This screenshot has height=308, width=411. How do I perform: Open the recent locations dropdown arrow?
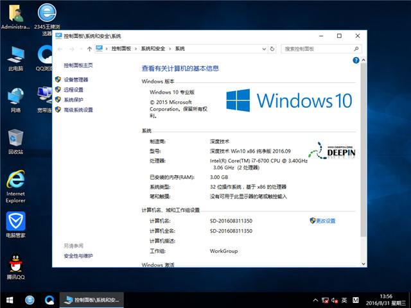coord(80,49)
